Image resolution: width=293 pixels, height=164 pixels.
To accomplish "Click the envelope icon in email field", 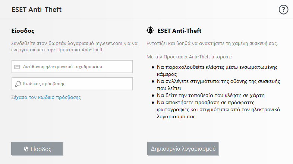I will [x=17, y=67].
